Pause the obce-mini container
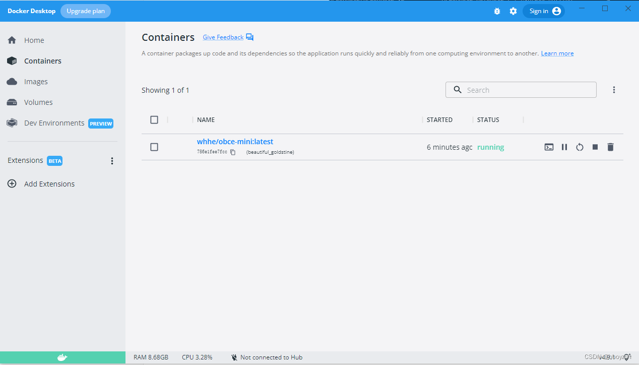This screenshot has height=365, width=639. [564, 147]
